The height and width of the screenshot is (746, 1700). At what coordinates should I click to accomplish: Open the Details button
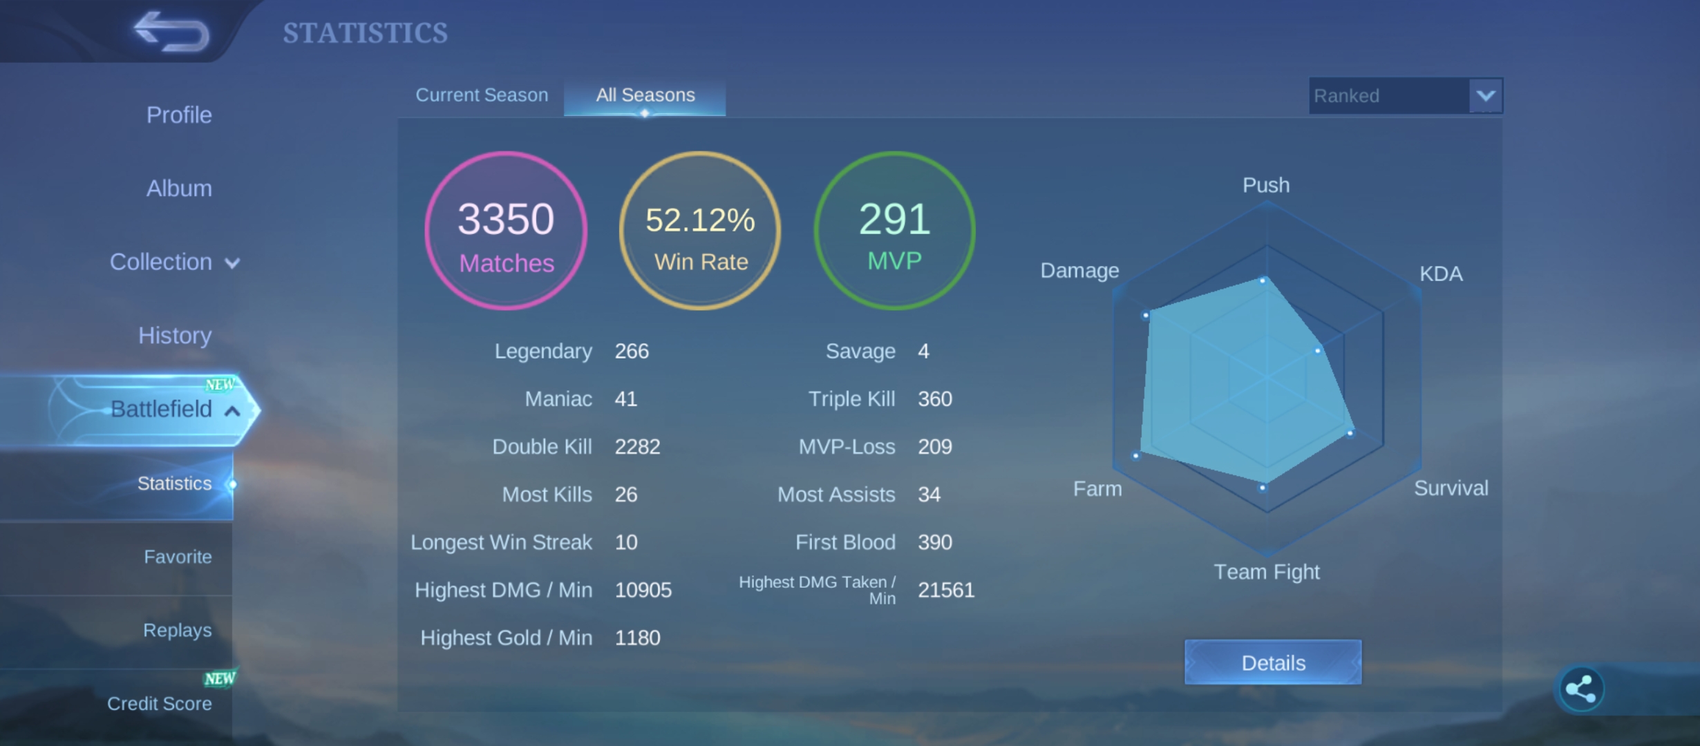click(x=1273, y=662)
